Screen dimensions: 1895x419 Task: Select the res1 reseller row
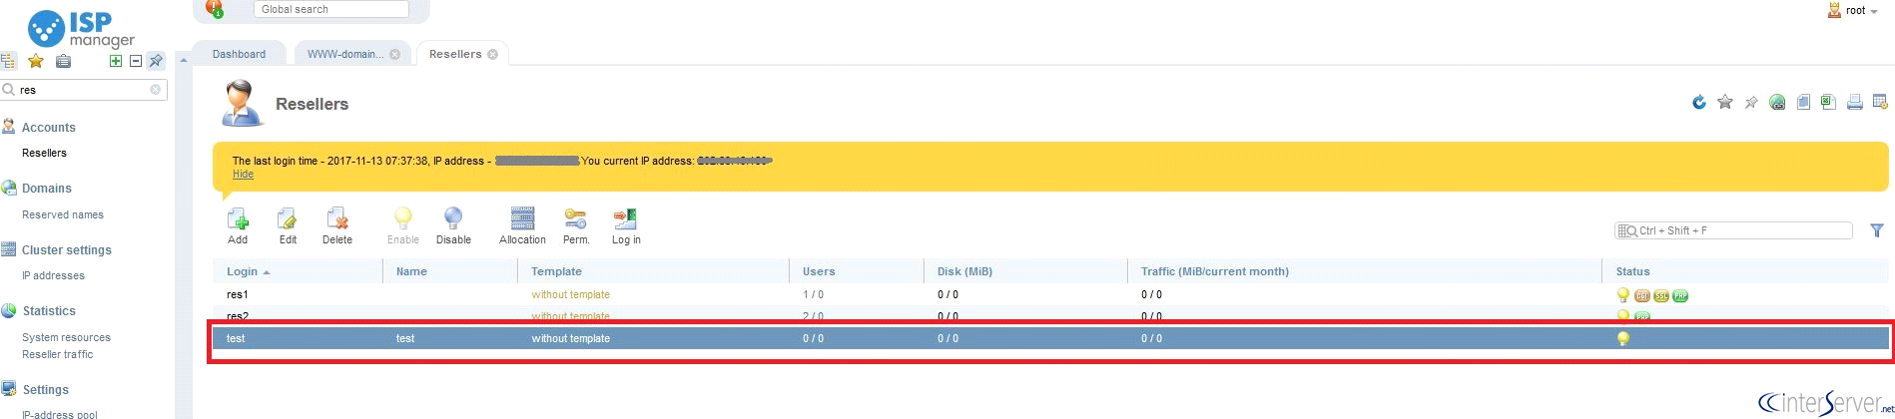1050,295
